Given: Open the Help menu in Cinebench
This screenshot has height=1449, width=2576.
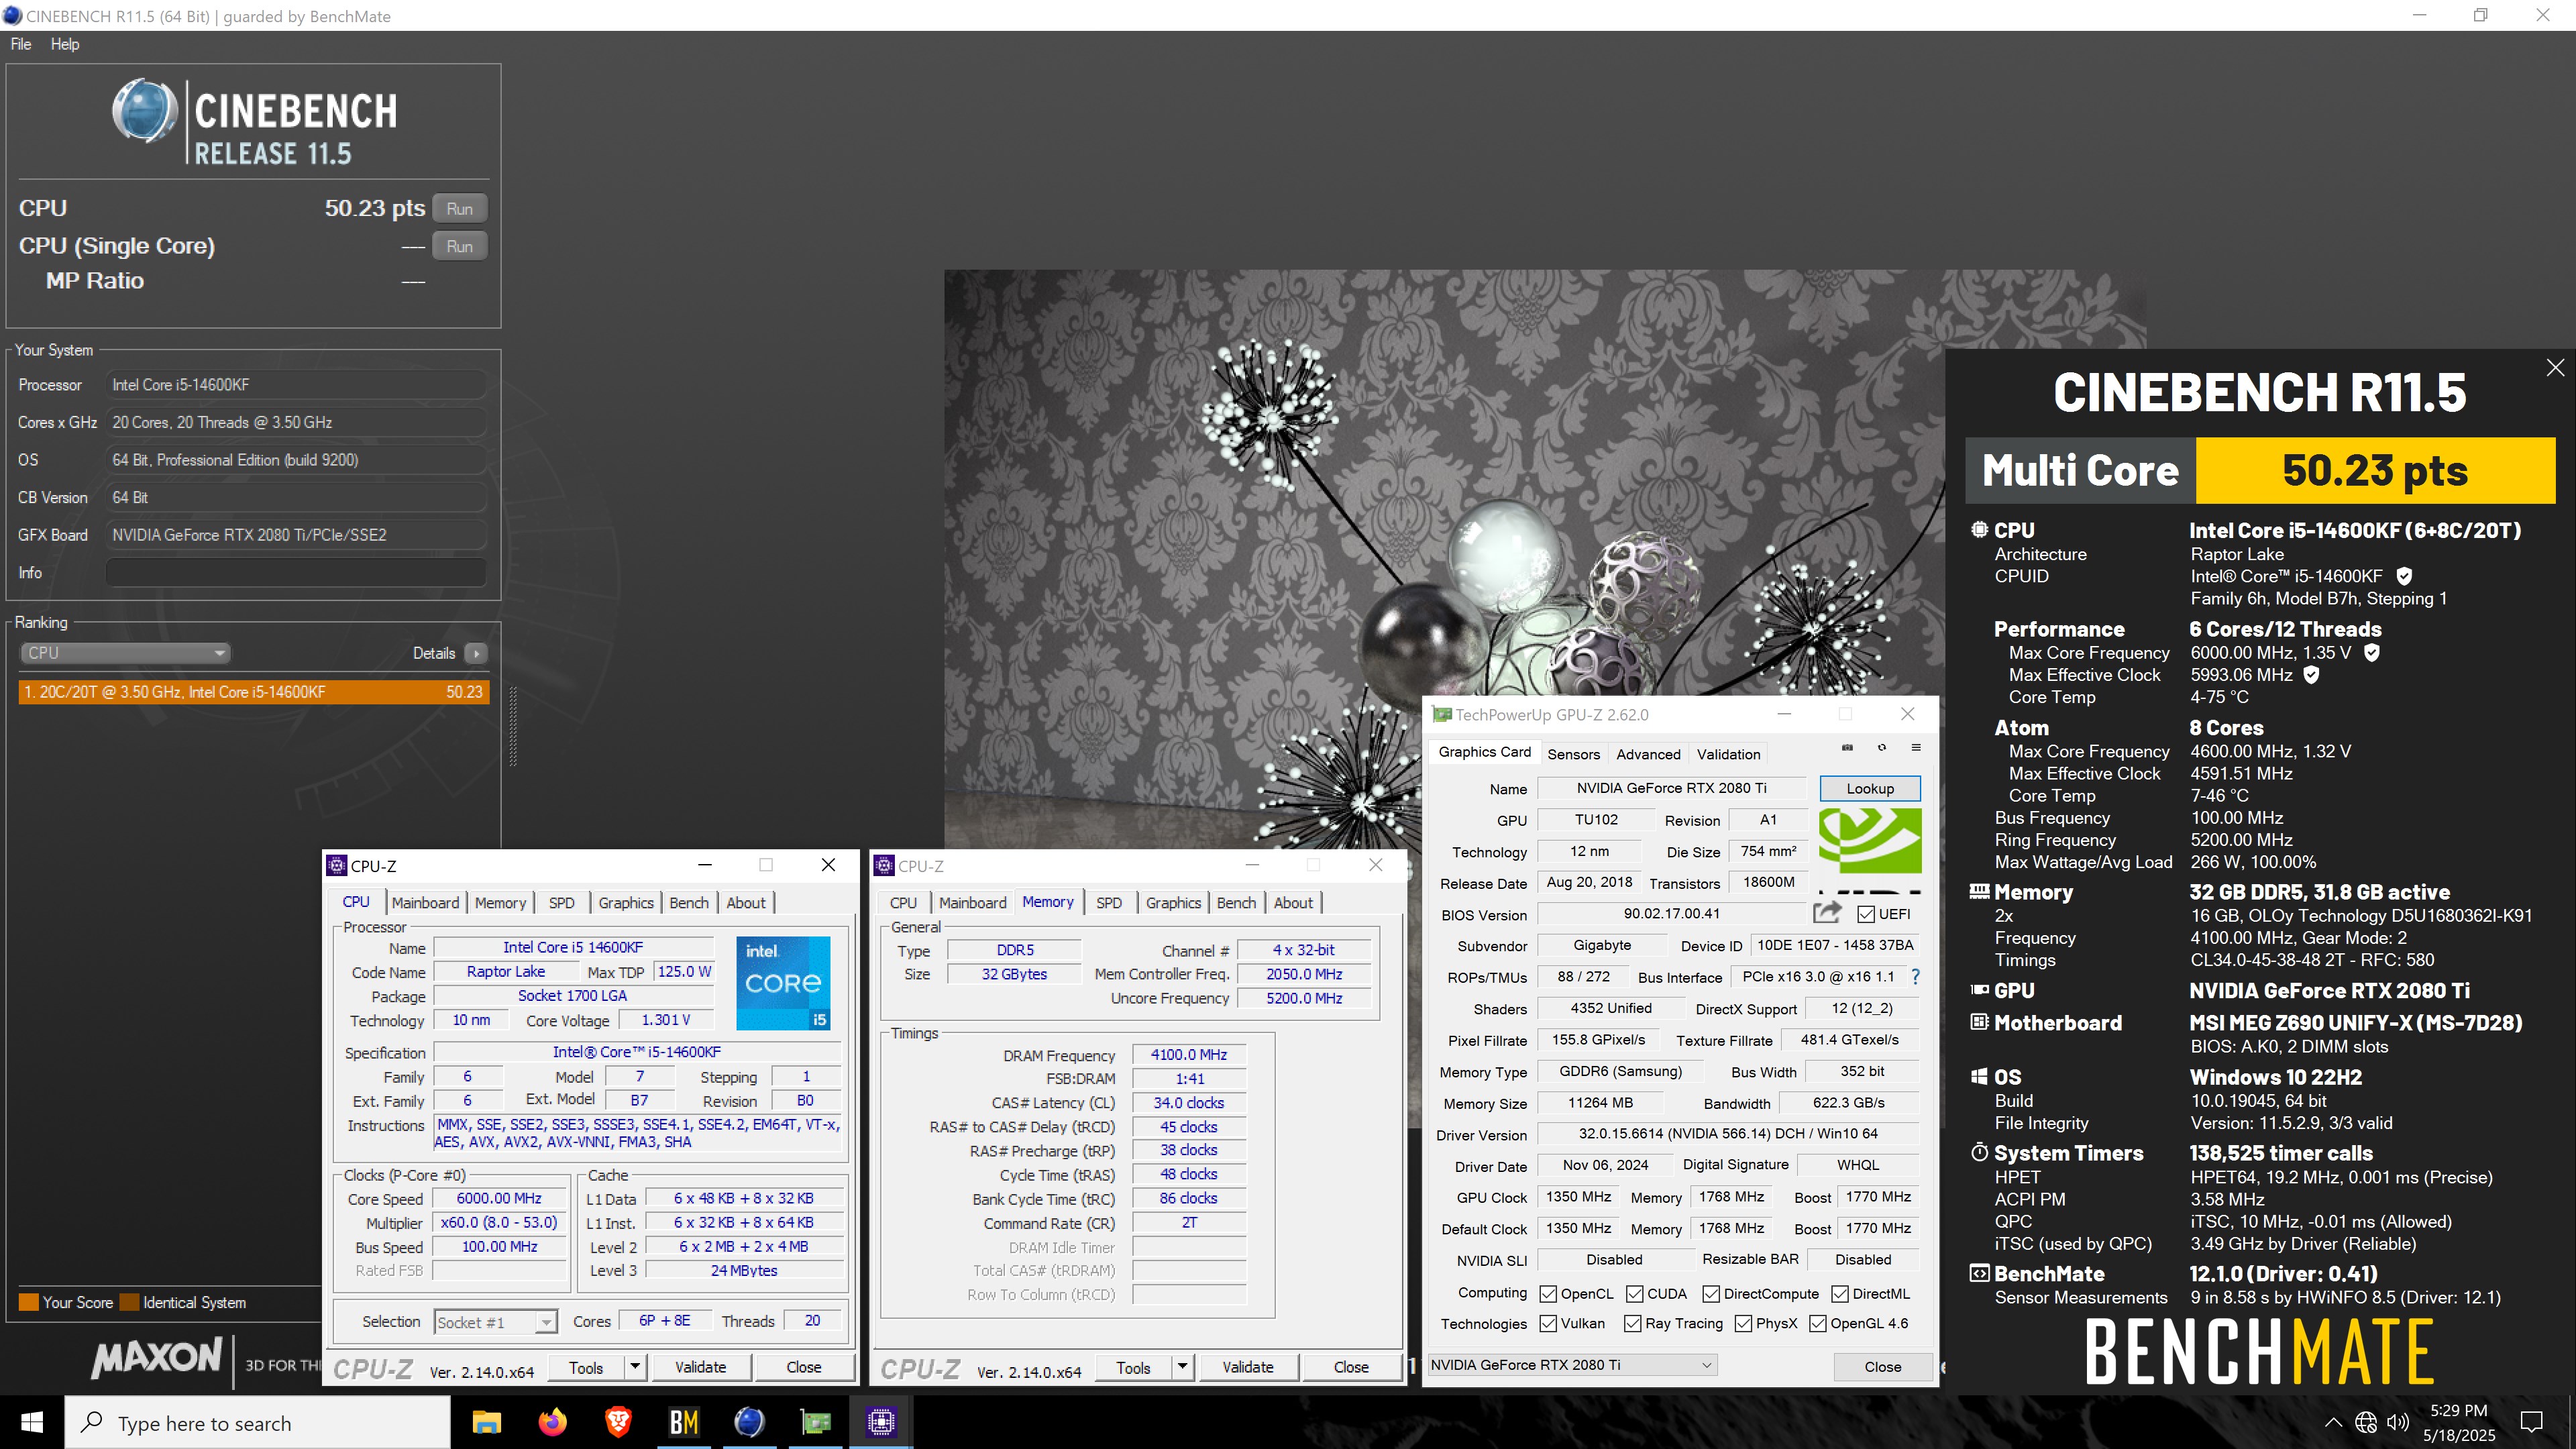Looking at the screenshot, I should coord(65,44).
